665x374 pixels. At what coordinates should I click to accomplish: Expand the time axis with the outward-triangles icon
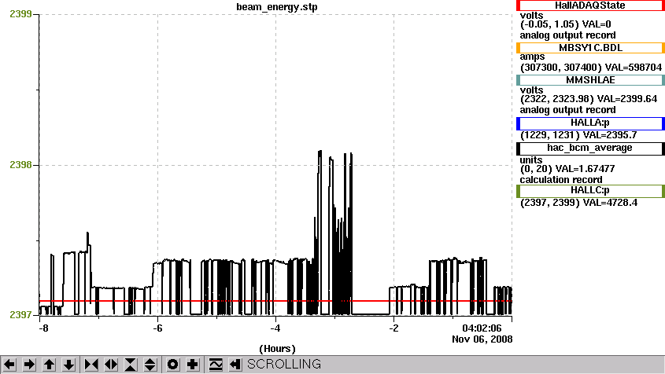click(x=111, y=365)
